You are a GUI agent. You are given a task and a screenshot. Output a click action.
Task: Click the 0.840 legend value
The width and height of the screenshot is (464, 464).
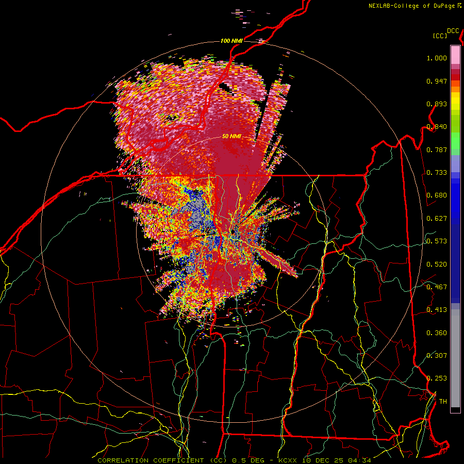(437, 127)
